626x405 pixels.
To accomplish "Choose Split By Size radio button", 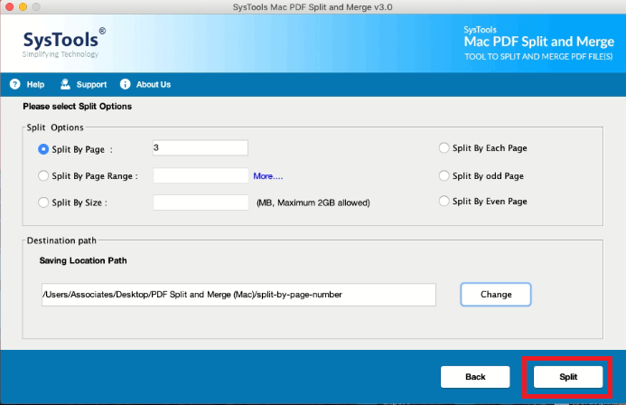I will [43, 202].
